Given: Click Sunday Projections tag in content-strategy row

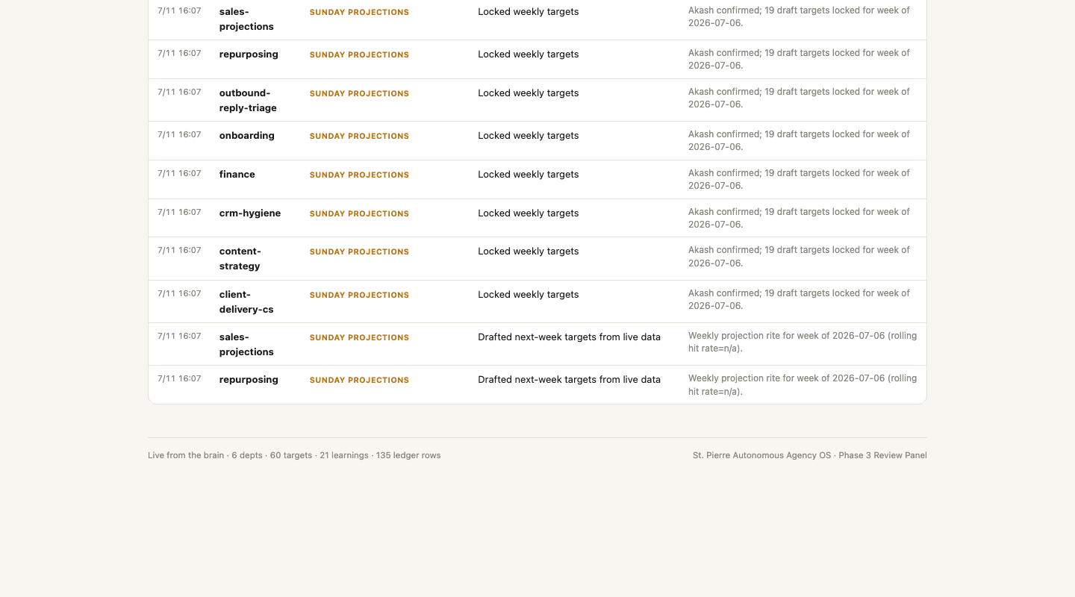Looking at the screenshot, I should [x=359, y=251].
